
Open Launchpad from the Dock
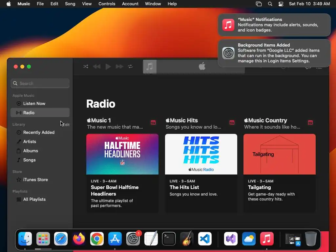(x=43, y=239)
